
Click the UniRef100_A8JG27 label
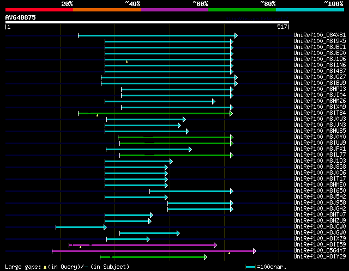coord(320,77)
